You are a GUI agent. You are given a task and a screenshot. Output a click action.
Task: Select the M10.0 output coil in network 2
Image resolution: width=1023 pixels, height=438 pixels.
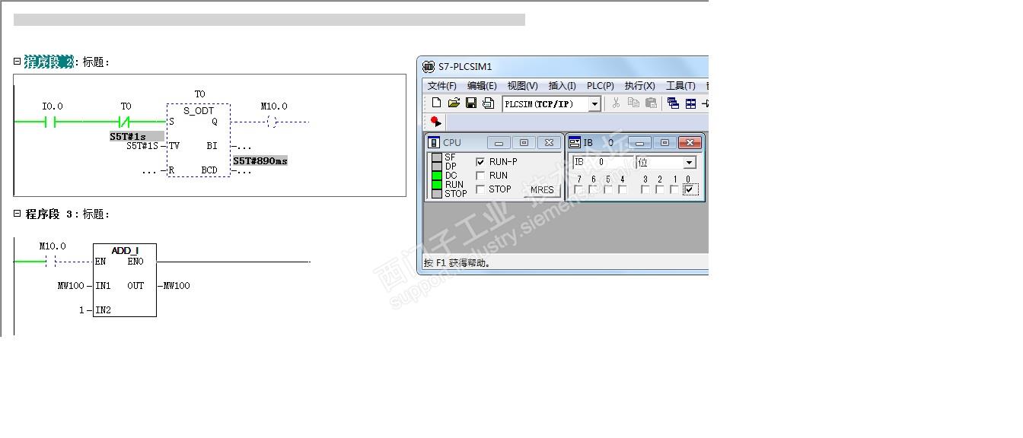pyautogui.click(x=273, y=122)
